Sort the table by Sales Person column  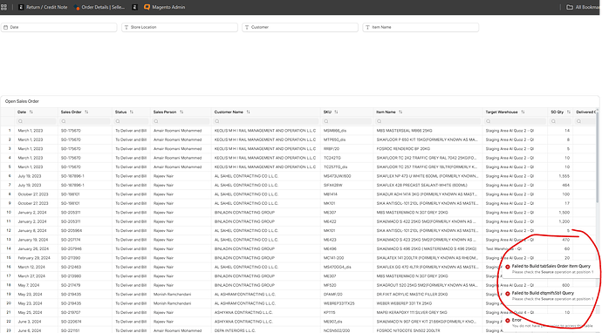[181, 112]
